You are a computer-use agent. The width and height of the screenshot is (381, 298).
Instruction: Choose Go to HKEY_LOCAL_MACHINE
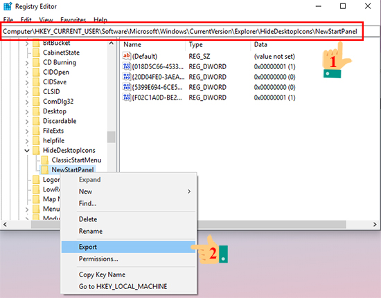pyautogui.click(x=128, y=286)
